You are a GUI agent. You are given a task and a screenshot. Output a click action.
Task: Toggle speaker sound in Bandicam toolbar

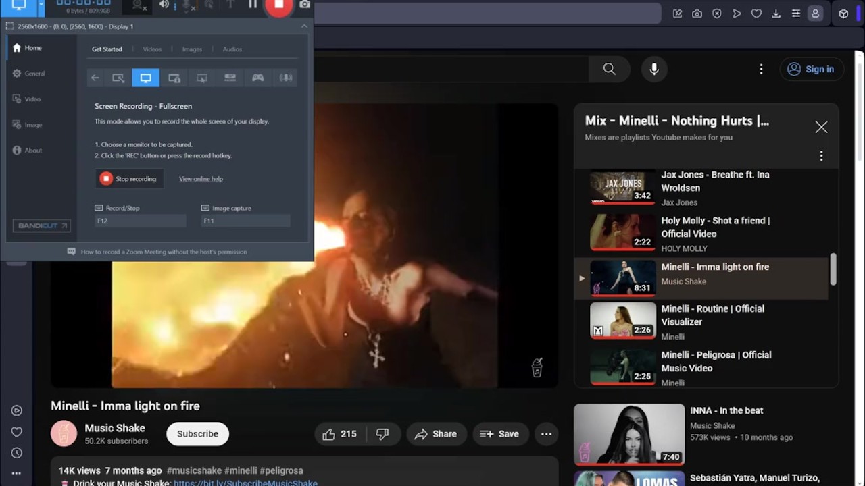164,5
